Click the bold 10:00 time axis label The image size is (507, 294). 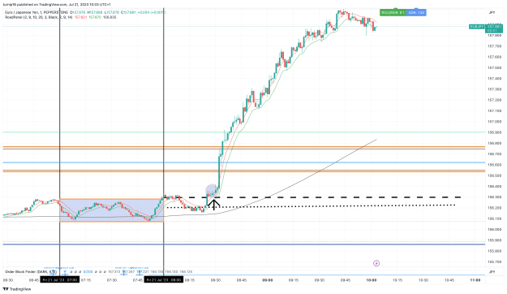(x=372, y=280)
